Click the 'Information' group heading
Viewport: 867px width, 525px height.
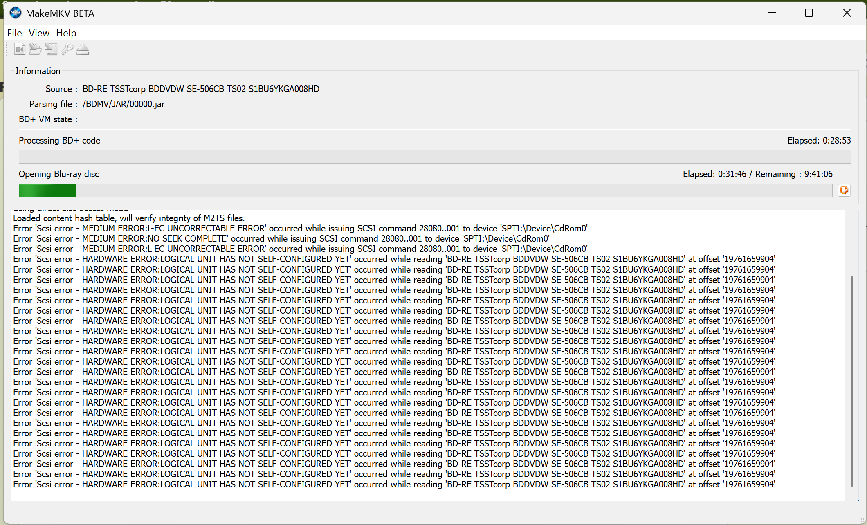coord(38,71)
